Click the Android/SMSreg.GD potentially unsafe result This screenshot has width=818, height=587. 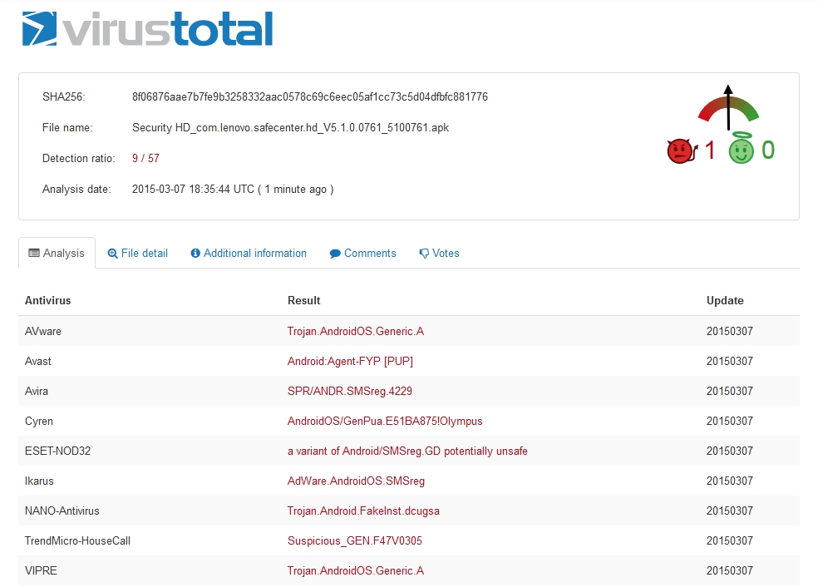pos(407,451)
